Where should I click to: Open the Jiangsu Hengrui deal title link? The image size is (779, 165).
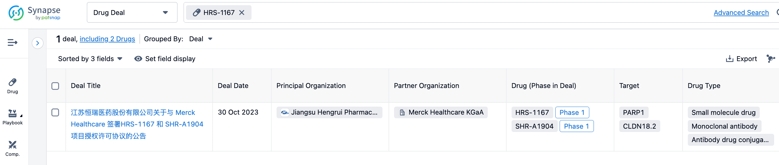point(137,124)
